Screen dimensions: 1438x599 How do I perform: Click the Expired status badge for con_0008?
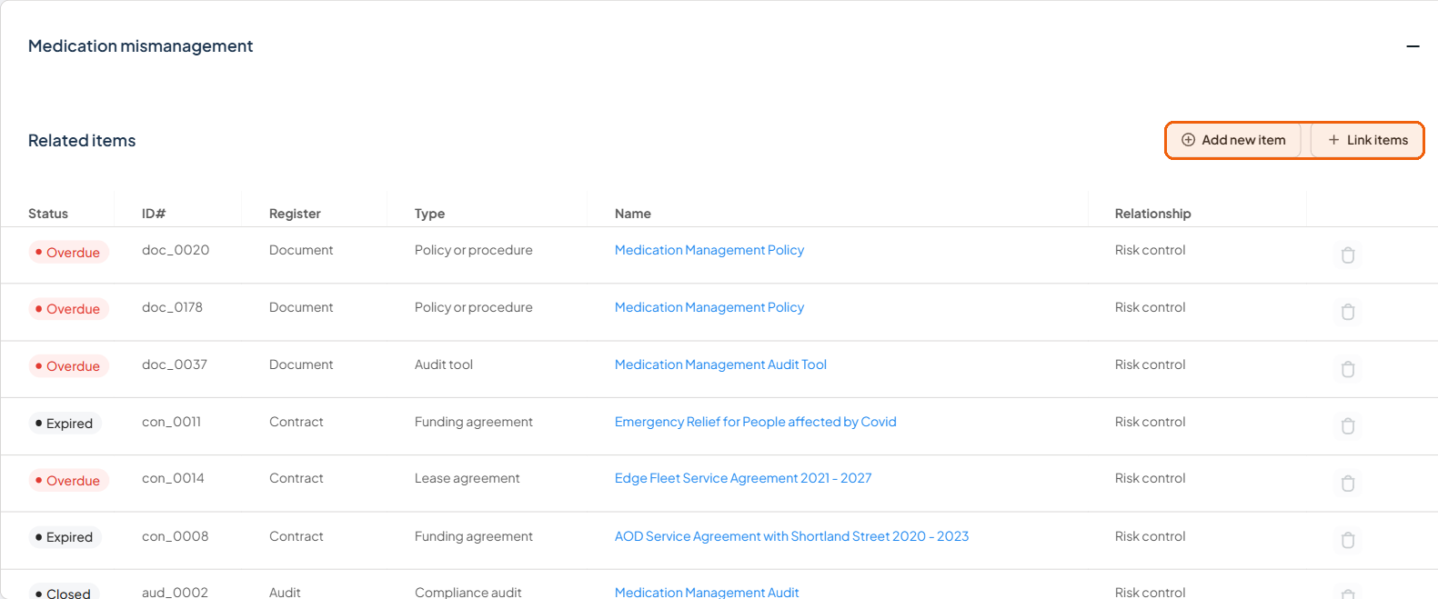click(x=65, y=537)
